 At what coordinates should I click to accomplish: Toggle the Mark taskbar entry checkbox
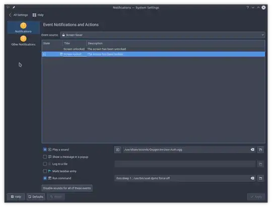[x=45, y=171]
